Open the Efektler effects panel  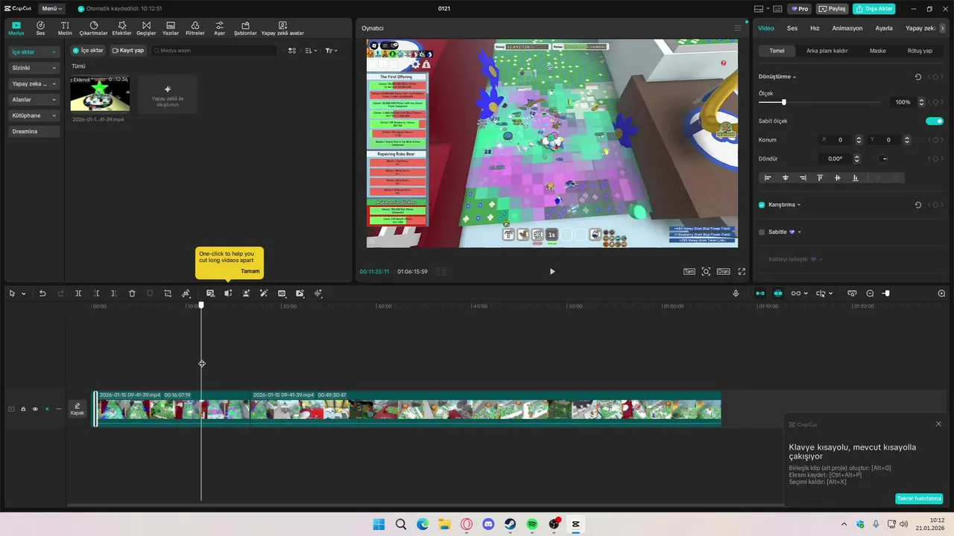click(121, 28)
